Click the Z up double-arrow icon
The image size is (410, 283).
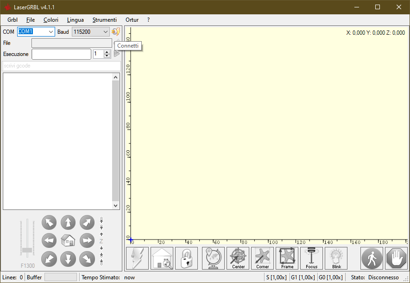(x=101, y=228)
